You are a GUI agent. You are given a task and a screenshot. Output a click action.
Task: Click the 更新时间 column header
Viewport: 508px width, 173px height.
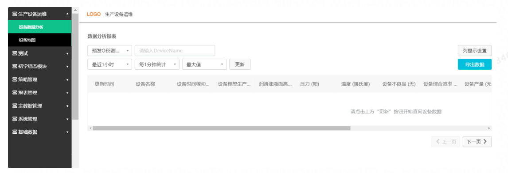coord(104,84)
